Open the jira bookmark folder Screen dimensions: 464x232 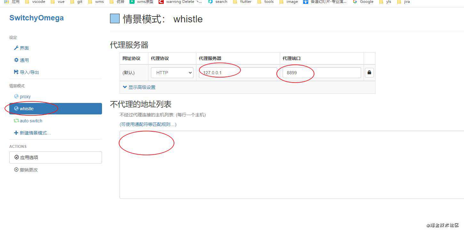click(403, 2)
